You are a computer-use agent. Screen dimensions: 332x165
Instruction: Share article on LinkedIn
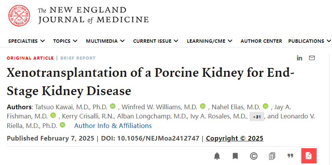click(x=299, y=58)
